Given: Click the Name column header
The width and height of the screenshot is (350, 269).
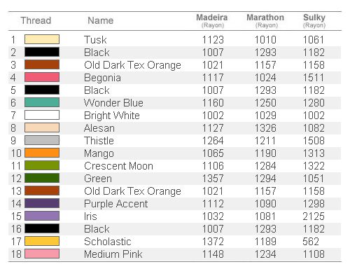Looking at the screenshot, I should point(101,20).
